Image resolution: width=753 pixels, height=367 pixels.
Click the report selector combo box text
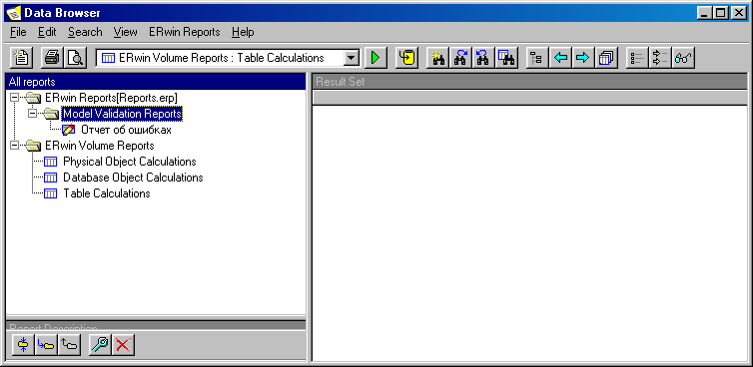(221, 58)
